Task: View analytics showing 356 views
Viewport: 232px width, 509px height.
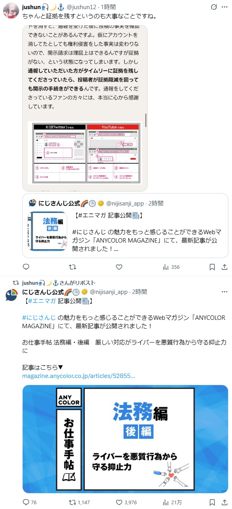Action: [171, 267]
